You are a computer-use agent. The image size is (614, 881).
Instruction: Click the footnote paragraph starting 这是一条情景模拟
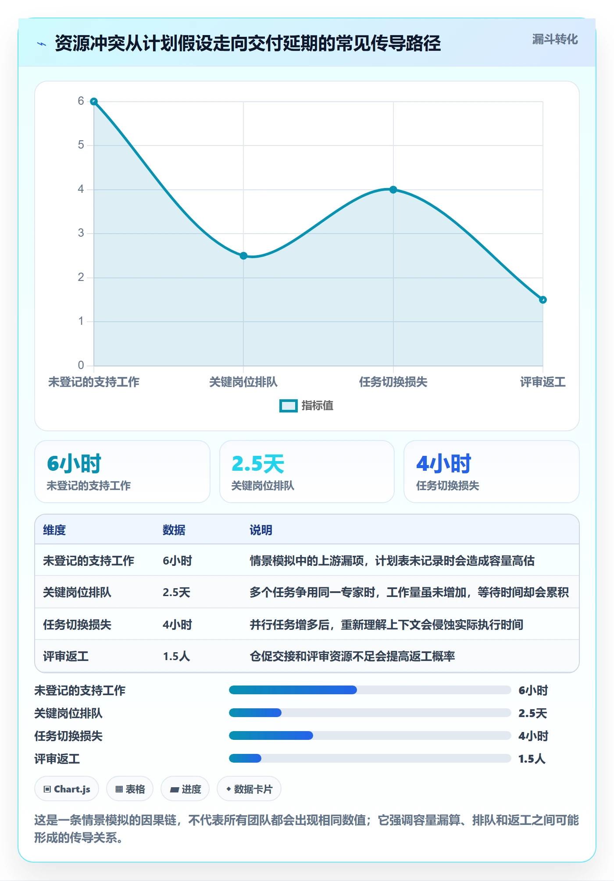click(307, 829)
